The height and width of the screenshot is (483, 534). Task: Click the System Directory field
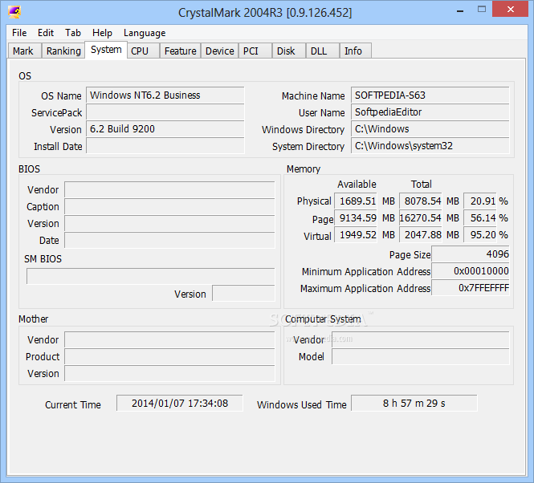point(430,146)
